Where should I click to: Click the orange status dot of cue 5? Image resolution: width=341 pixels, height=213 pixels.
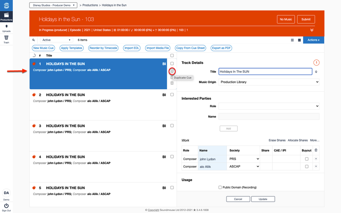click(x=34, y=188)
